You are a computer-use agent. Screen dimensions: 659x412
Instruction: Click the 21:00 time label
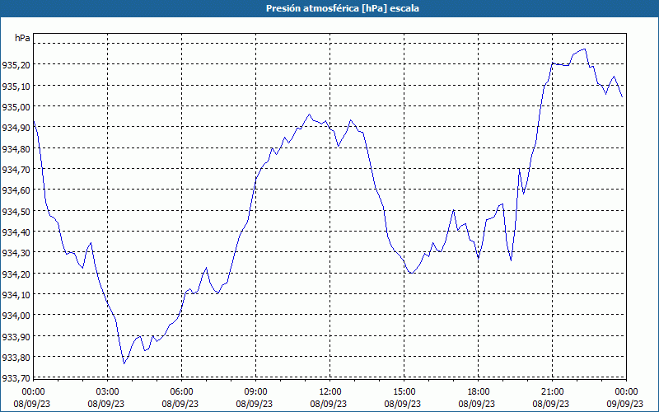pyautogui.click(x=552, y=392)
